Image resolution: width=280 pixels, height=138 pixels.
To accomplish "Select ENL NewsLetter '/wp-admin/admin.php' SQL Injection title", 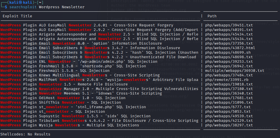I will (79, 62).
